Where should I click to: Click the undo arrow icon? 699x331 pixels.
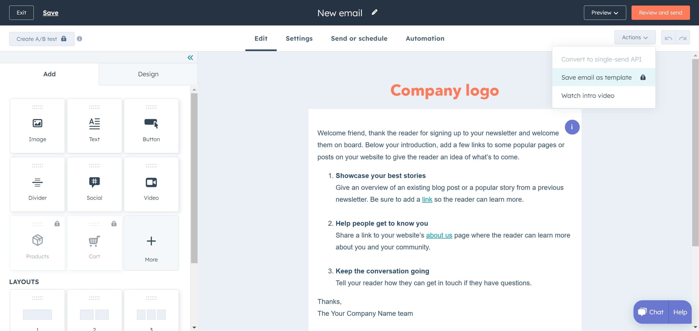click(668, 38)
